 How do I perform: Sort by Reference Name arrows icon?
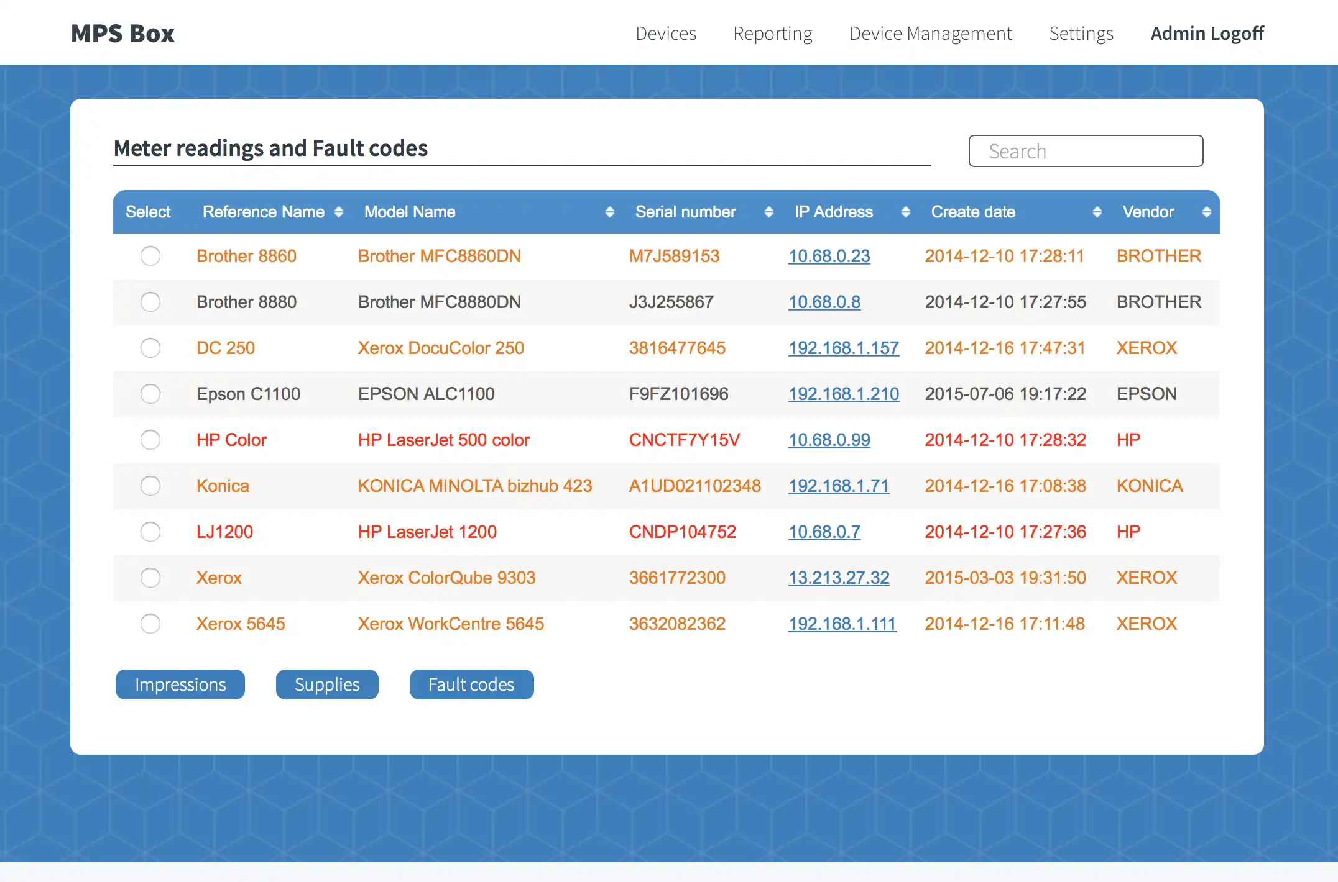click(x=339, y=212)
